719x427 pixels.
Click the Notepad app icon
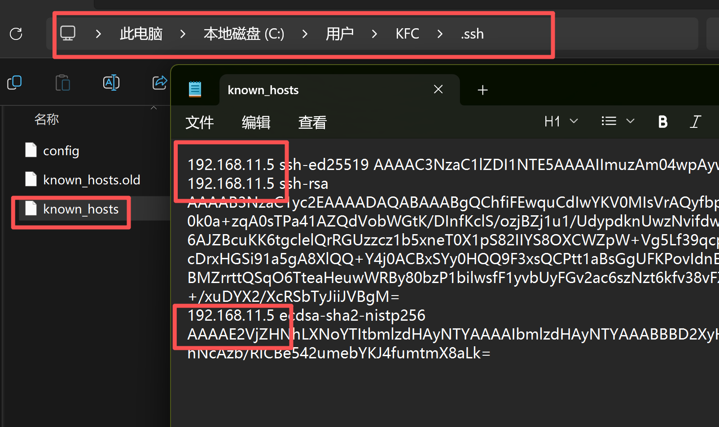195,90
